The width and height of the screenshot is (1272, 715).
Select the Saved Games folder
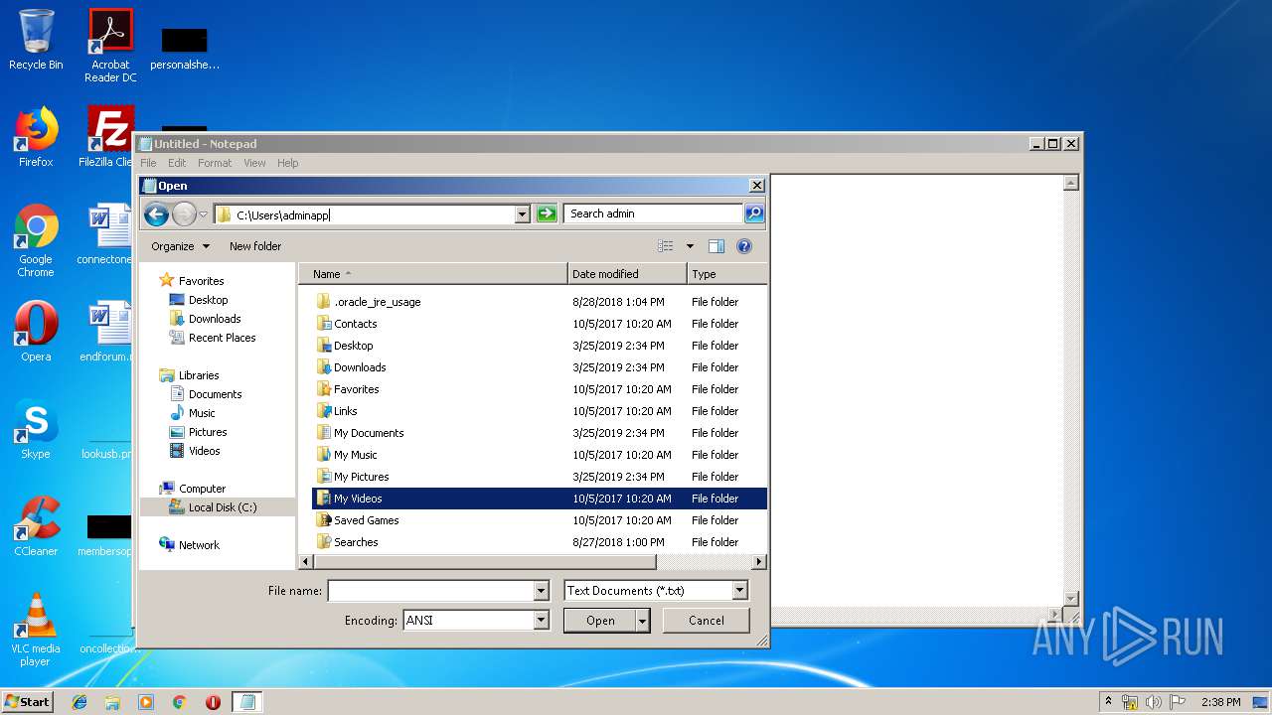pos(540,520)
